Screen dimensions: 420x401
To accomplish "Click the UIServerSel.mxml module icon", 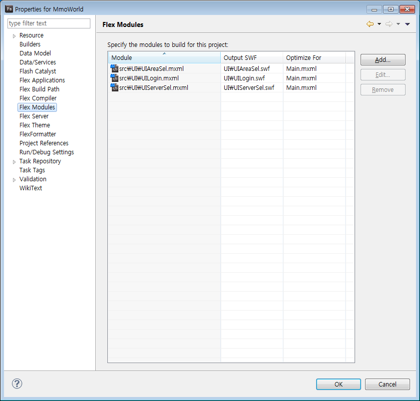I will pos(114,87).
